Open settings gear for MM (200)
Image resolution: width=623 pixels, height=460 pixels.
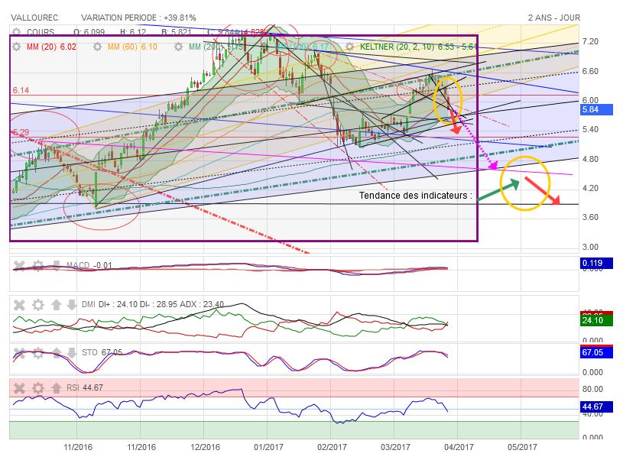tap(178, 47)
